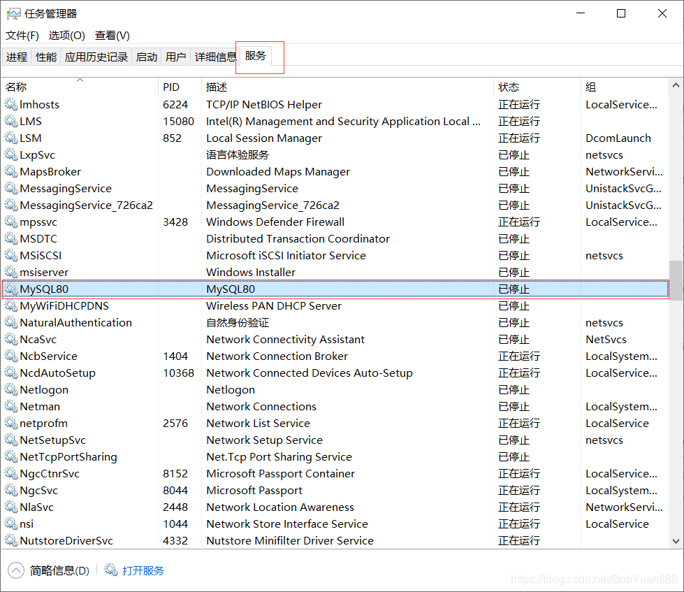
Task: Sort services by 组 column header
Action: pos(624,87)
